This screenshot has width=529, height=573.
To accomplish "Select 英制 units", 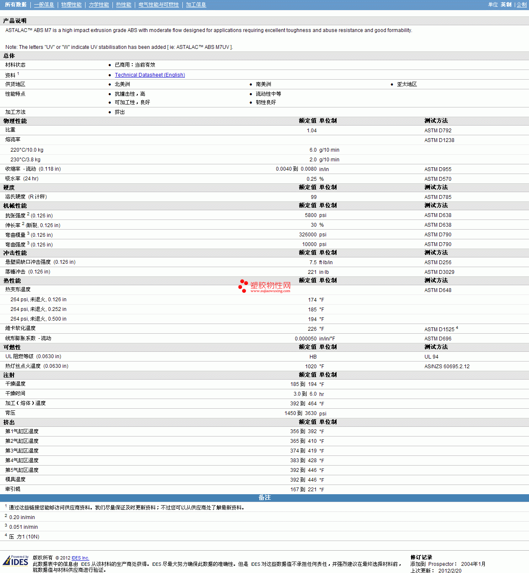I will (506, 5).
